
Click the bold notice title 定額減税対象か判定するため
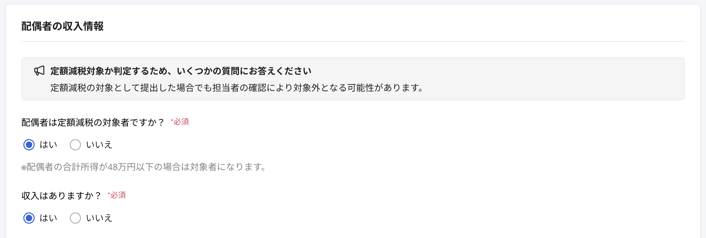[x=181, y=71]
